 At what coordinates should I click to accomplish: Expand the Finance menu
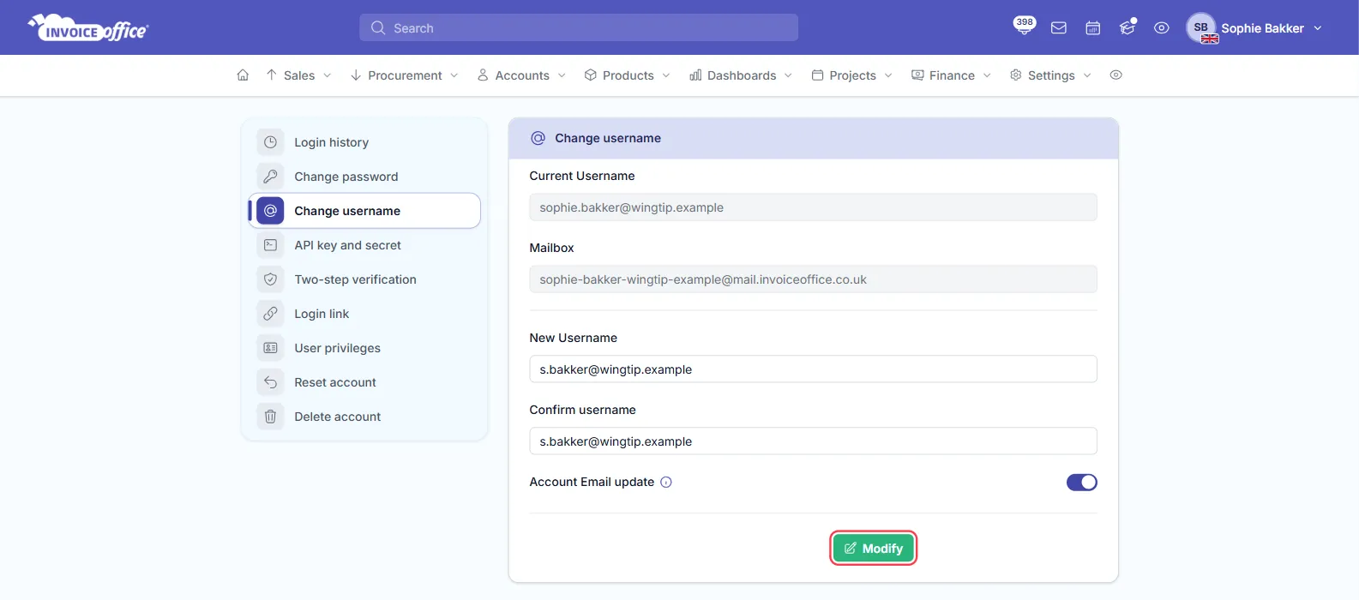click(952, 75)
